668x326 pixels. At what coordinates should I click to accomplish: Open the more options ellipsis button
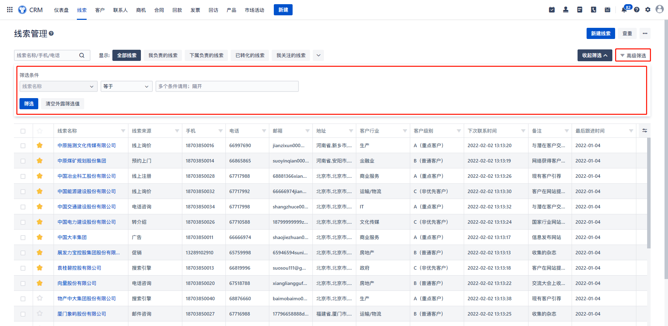[x=645, y=33]
